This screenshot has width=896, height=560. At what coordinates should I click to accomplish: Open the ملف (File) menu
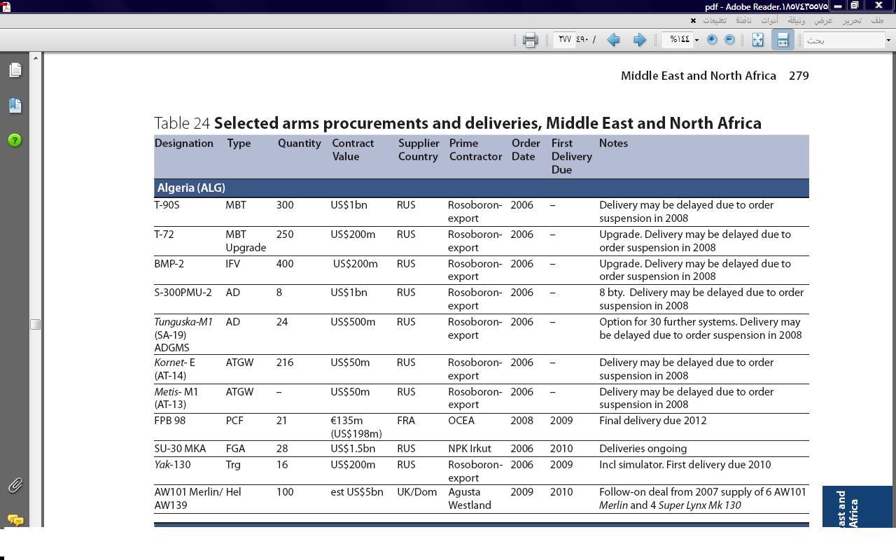(x=877, y=20)
